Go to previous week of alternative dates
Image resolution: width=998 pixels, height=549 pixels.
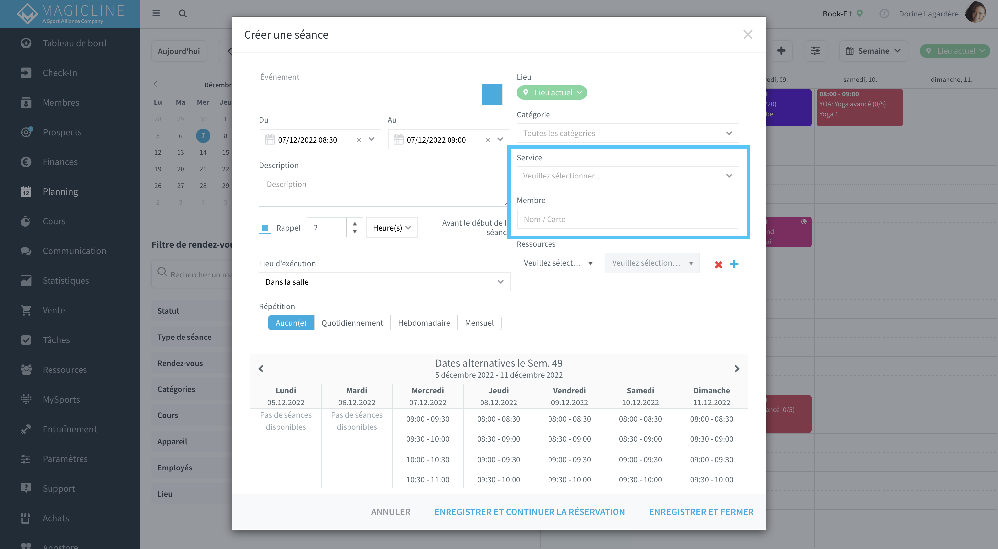point(261,368)
